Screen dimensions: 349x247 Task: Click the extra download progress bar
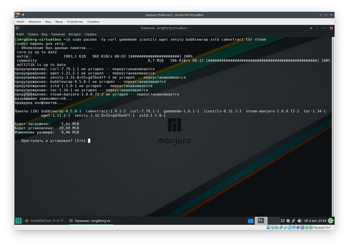155,56
